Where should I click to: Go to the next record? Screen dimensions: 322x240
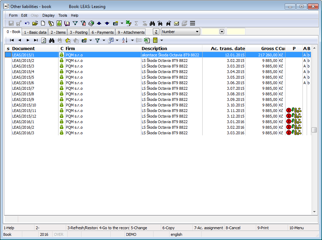pos(28,40)
